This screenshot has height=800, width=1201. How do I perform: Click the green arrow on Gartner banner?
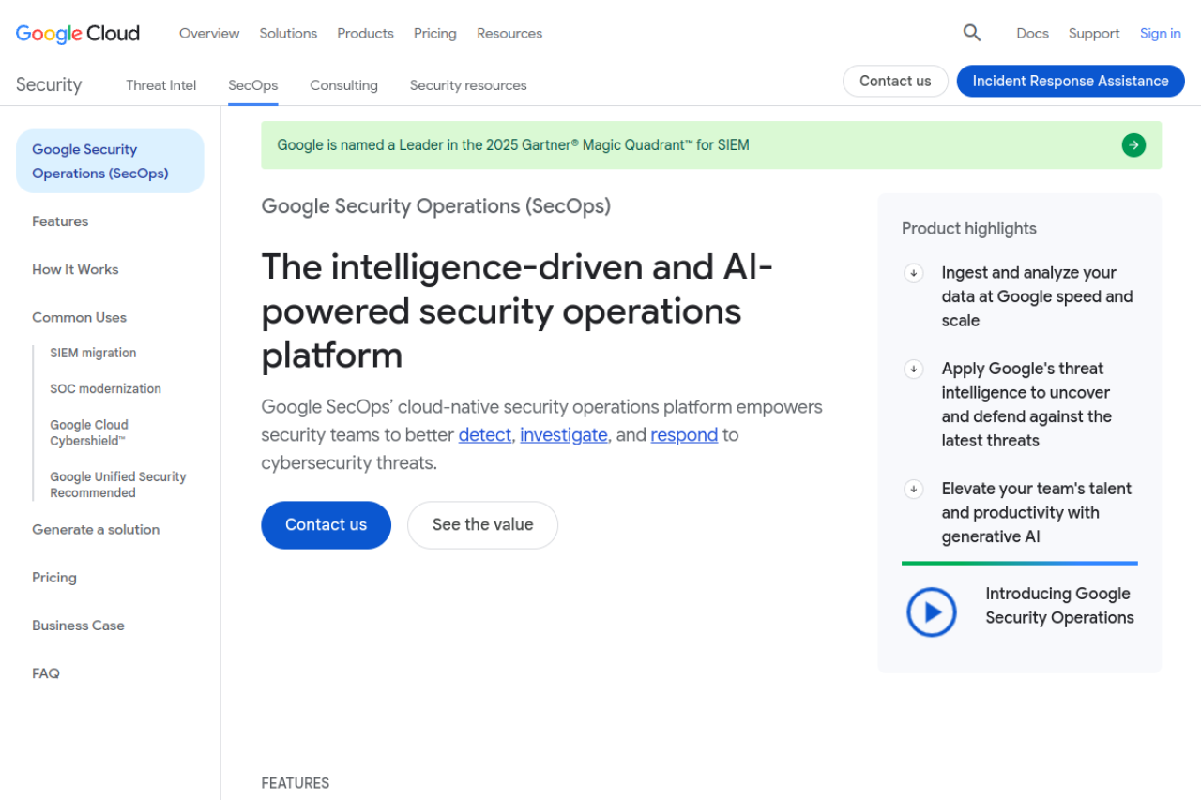(1133, 144)
